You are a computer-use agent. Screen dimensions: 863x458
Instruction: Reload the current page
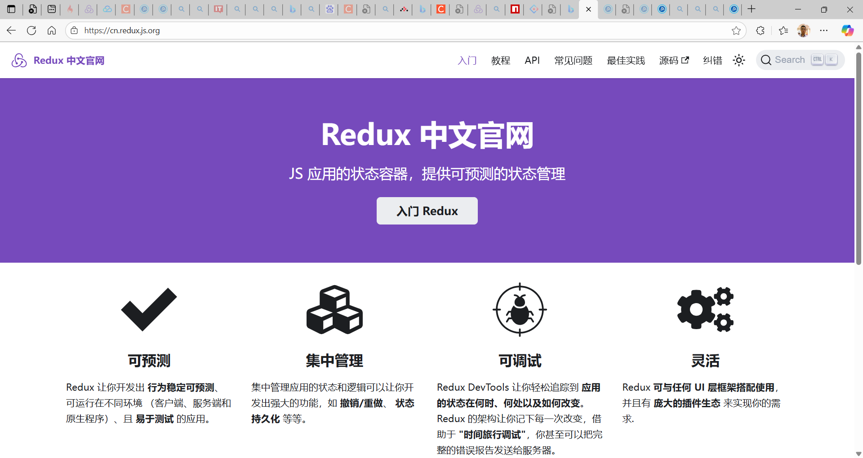tap(31, 31)
